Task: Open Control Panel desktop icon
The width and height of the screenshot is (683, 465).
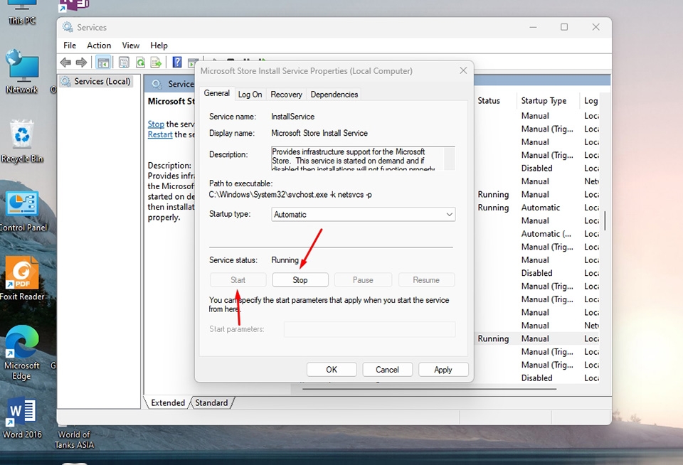Action: pyautogui.click(x=23, y=210)
